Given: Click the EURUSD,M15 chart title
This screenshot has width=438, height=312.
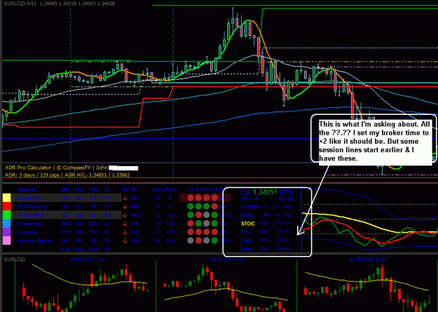Looking at the screenshot, I should pos(60,4).
